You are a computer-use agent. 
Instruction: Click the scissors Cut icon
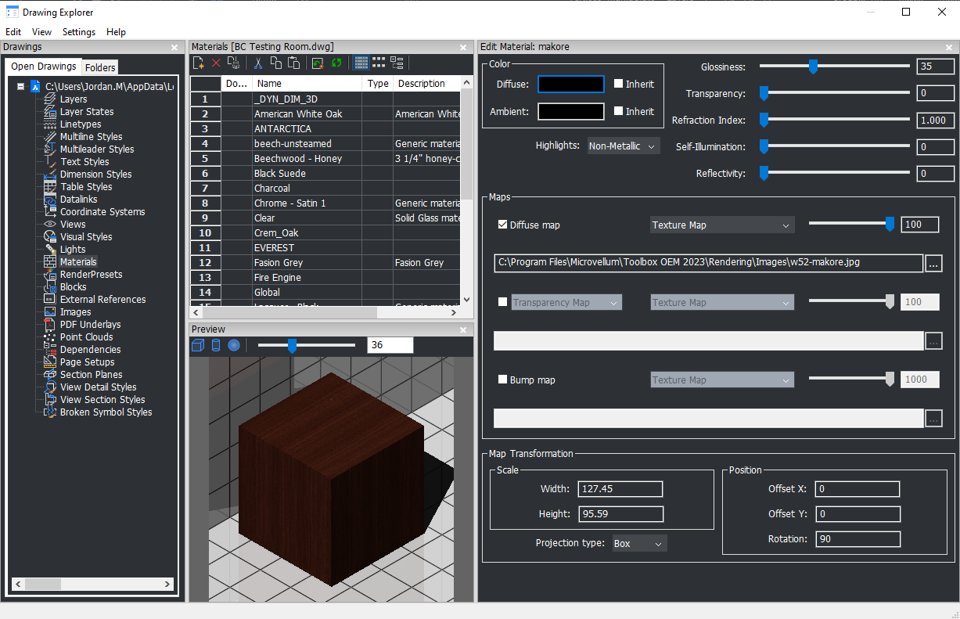point(258,63)
